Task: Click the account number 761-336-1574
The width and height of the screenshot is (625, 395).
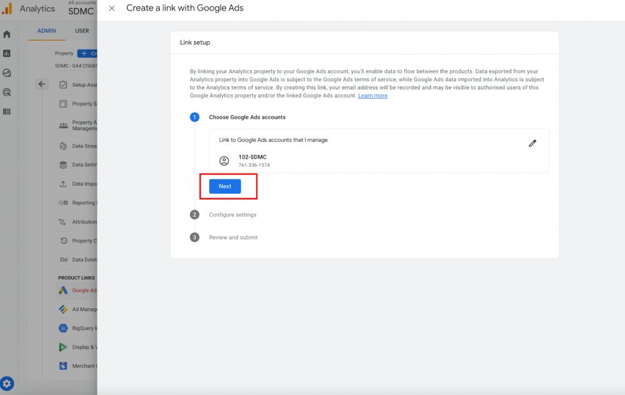Action: [254, 165]
